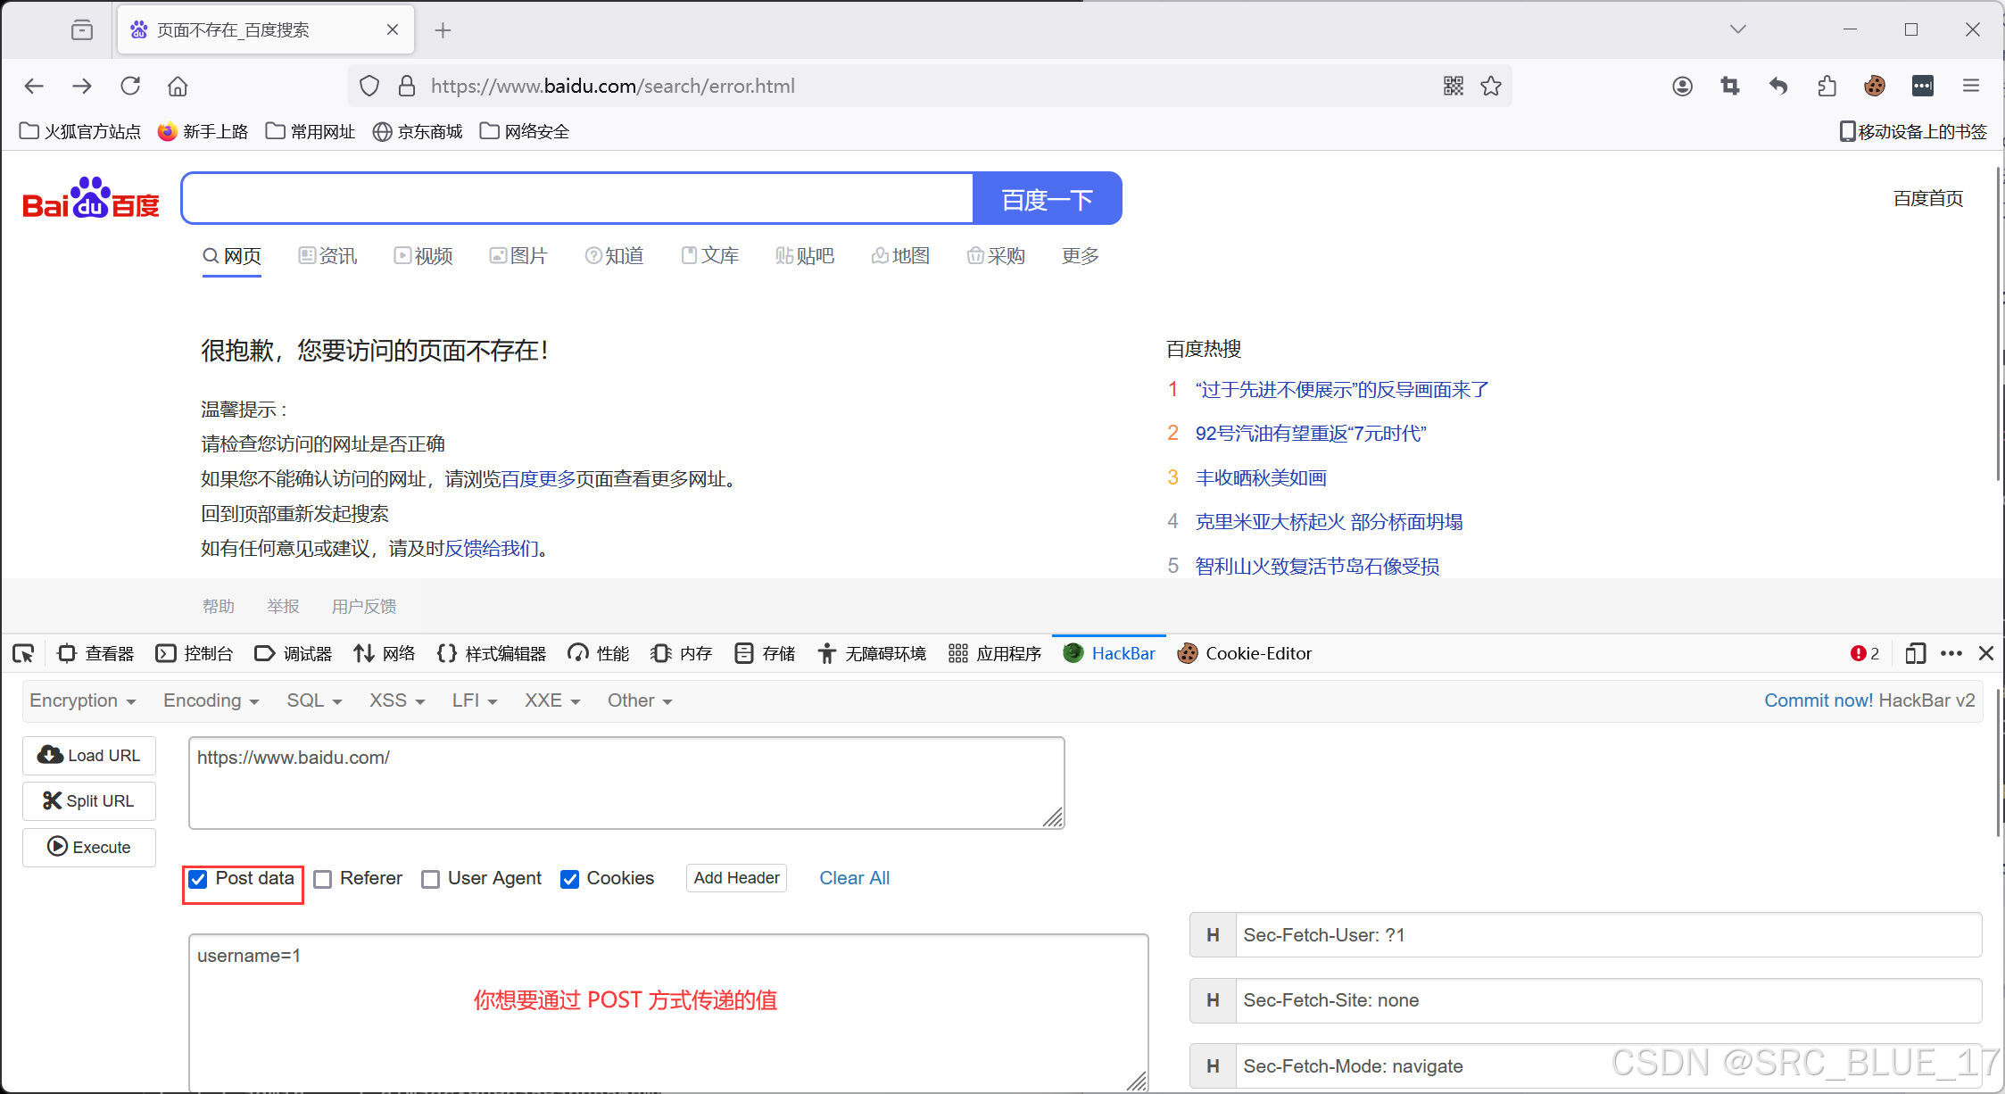2005x1094 pixels.
Task: Enable the User Agent checkbox
Action: [x=431, y=879]
